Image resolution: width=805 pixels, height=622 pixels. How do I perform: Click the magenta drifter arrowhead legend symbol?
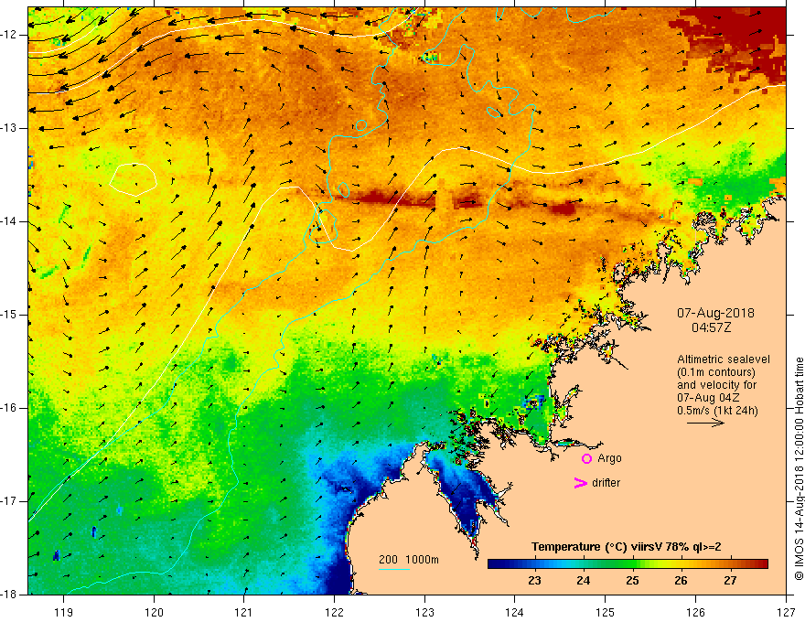(580, 483)
